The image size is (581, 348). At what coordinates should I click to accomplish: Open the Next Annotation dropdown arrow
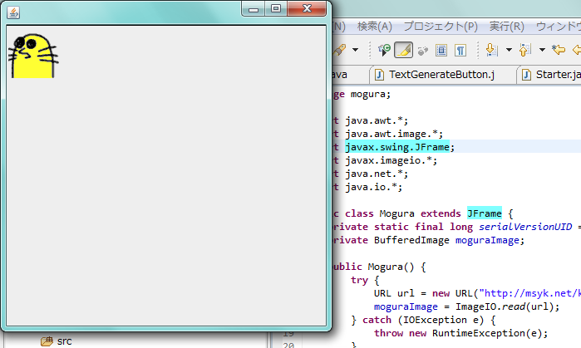(x=508, y=51)
